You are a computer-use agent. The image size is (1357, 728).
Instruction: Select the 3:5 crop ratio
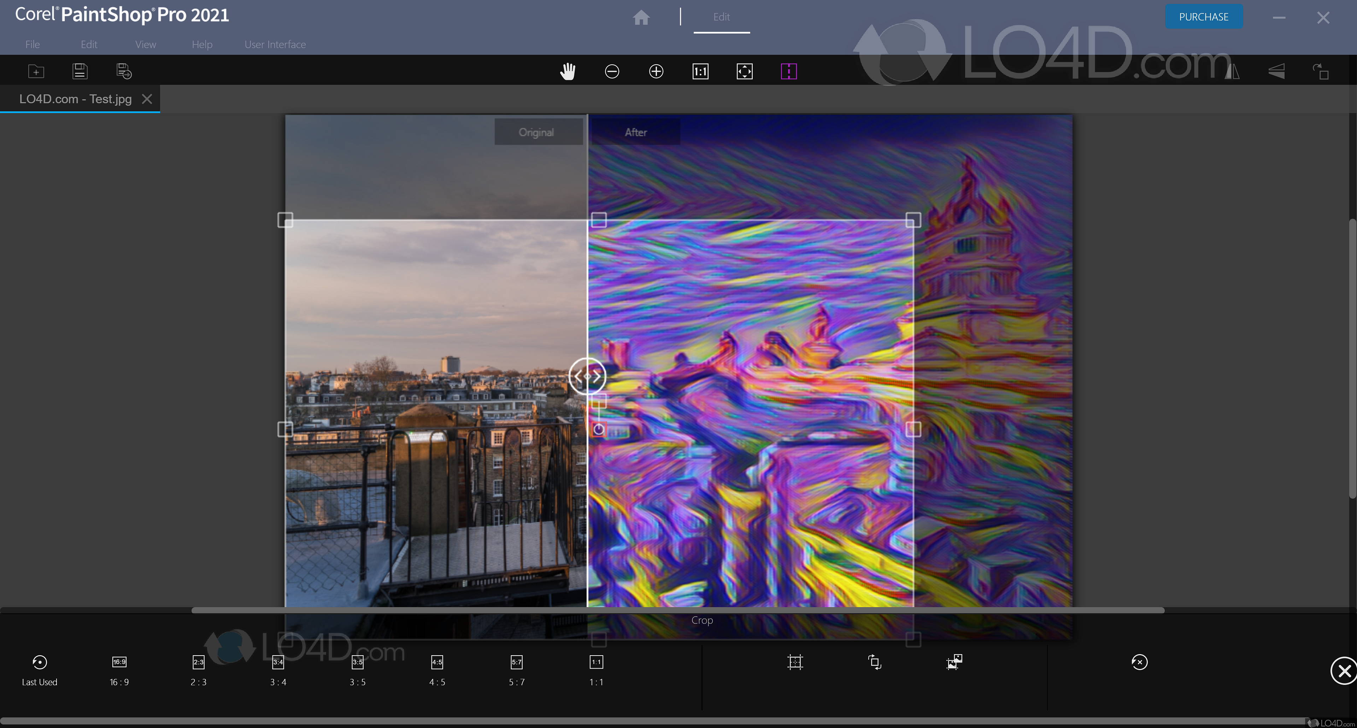coord(358,670)
